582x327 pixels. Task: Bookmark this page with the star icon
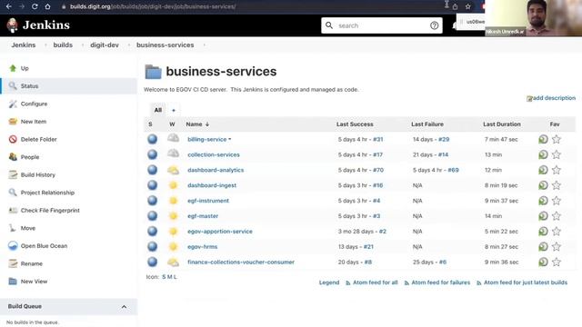point(468,6)
